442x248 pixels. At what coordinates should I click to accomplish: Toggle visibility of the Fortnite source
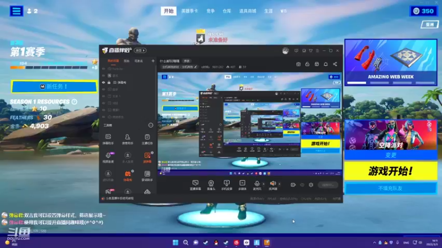pos(103,68)
